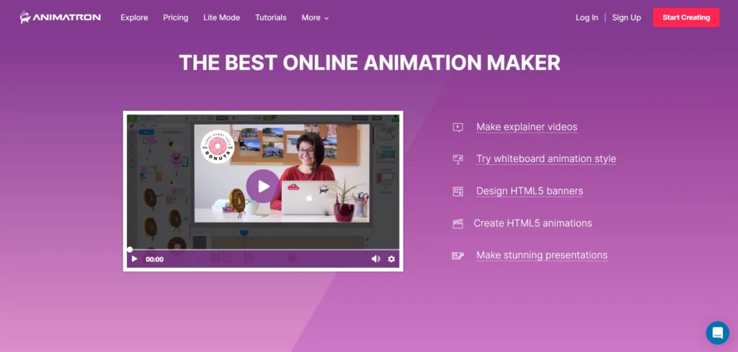Click the small play button in the video control bar
738x352 pixels.
[x=135, y=259]
